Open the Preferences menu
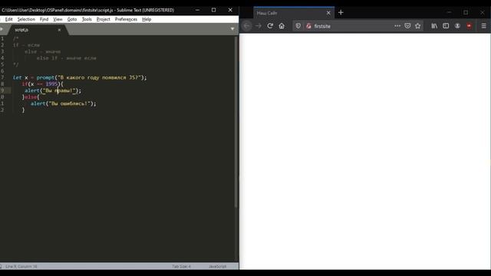491x276 pixels. (x=126, y=19)
